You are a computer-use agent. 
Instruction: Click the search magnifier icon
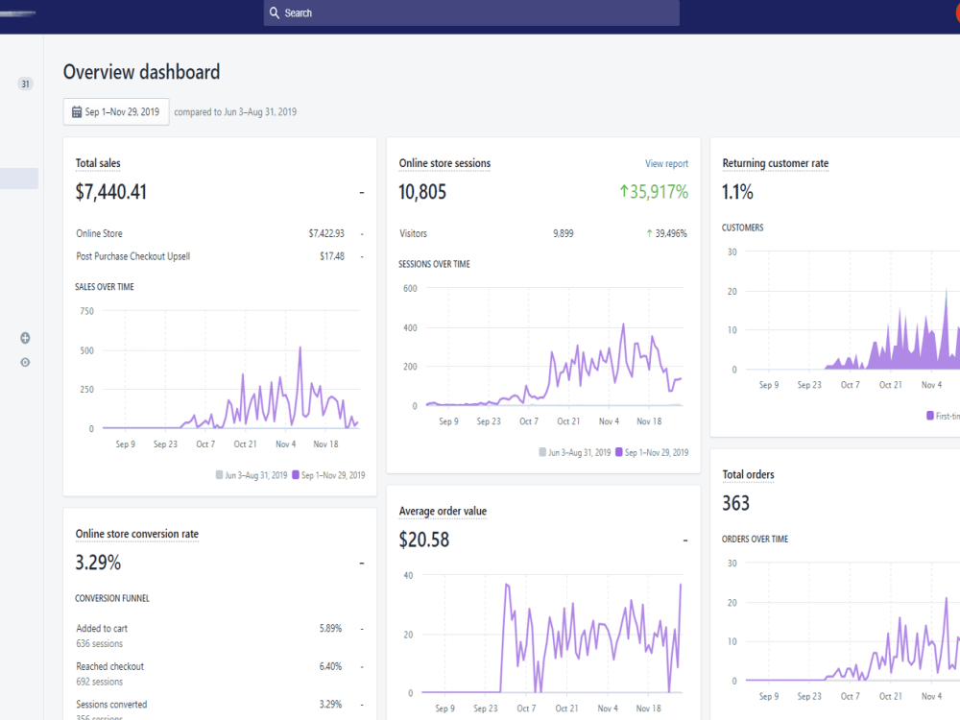pos(275,12)
